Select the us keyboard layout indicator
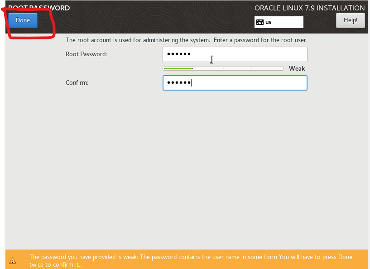The height and width of the screenshot is (269, 370). click(x=279, y=22)
